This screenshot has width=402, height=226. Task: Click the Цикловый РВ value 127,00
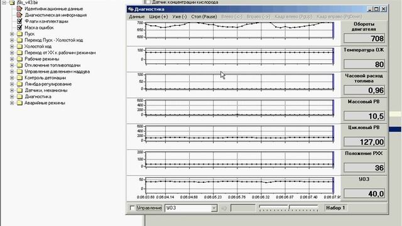pyautogui.click(x=364, y=142)
